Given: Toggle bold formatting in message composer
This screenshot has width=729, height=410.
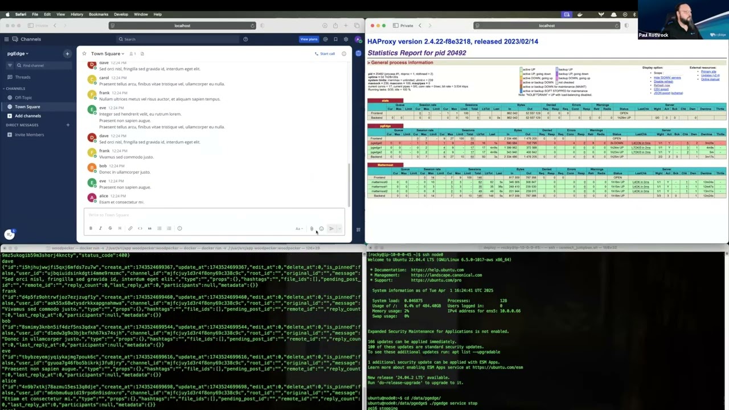Looking at the screenshot, I should tap(91, 228).
